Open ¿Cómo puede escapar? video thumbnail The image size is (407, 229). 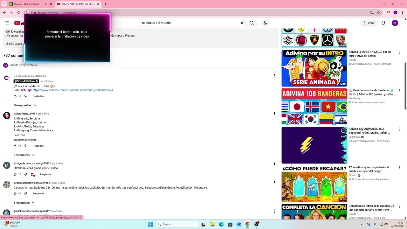(314, 184)
